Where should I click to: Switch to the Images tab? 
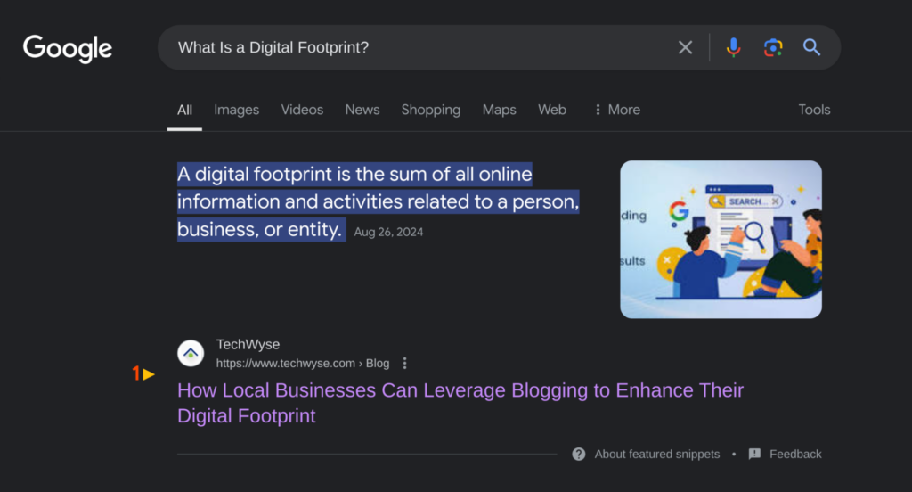pos(236,110)
